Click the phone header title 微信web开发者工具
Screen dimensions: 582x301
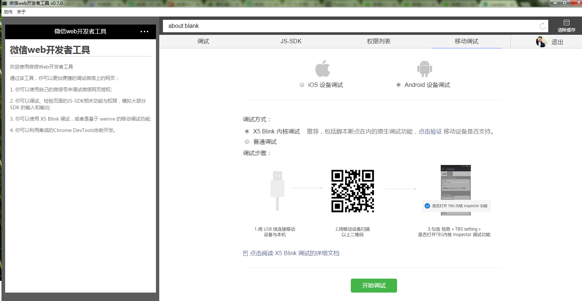tap(80, 32)
